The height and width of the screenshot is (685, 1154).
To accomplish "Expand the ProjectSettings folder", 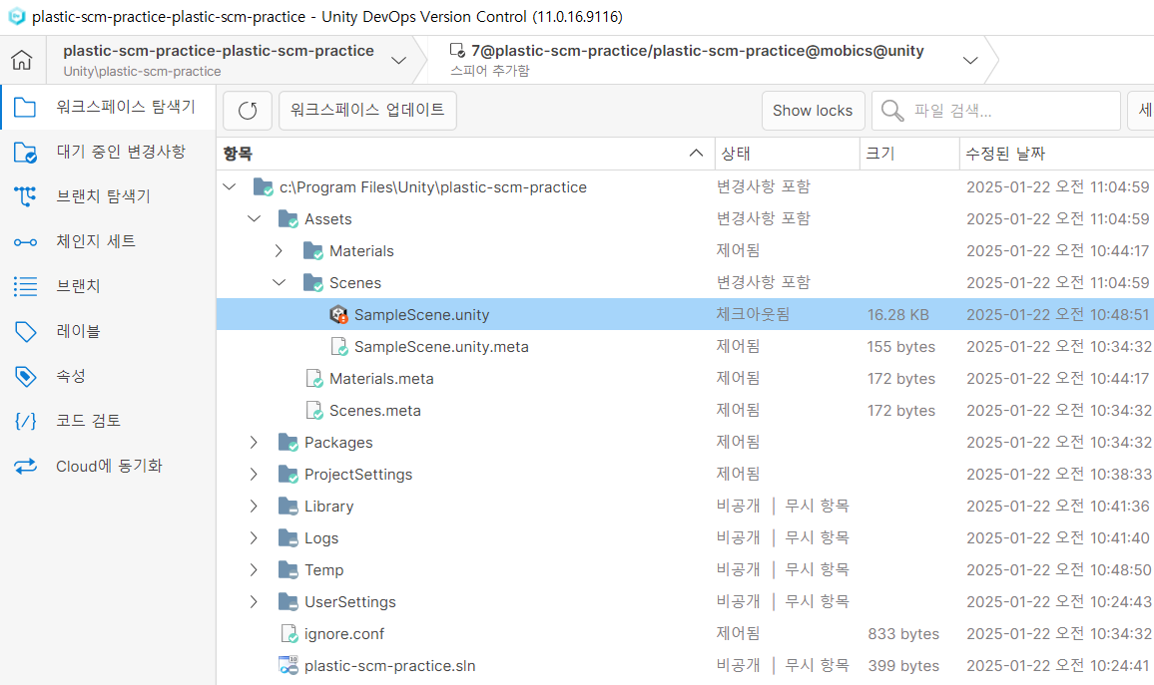I will [x=254, y=475].
